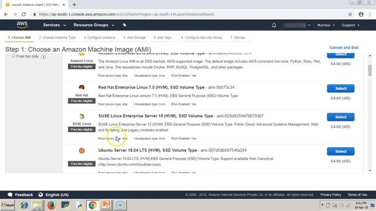Open Python icon in taskbar
This screenshot has height=211, width=376.
point(79,205)
